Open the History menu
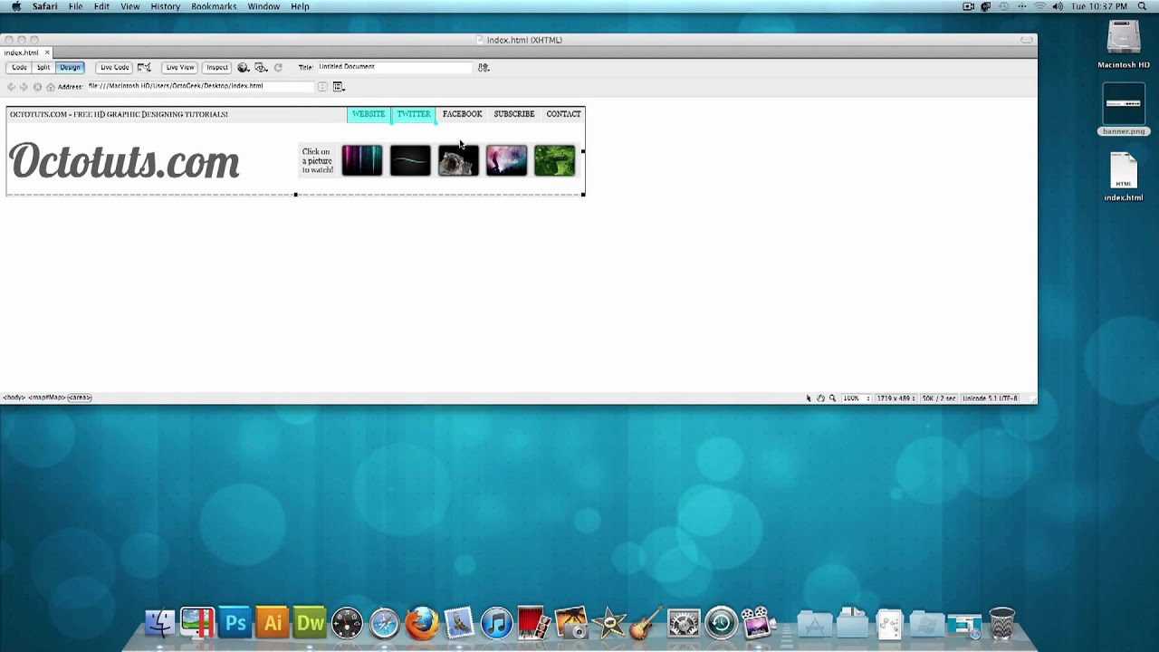Image resolution: width=1159 pixels, height=652 pixels. pos(165,6)
